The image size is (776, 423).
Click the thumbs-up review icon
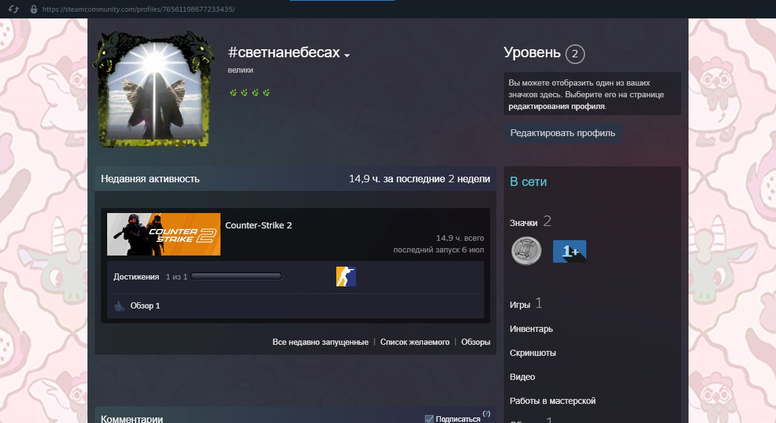119,306
